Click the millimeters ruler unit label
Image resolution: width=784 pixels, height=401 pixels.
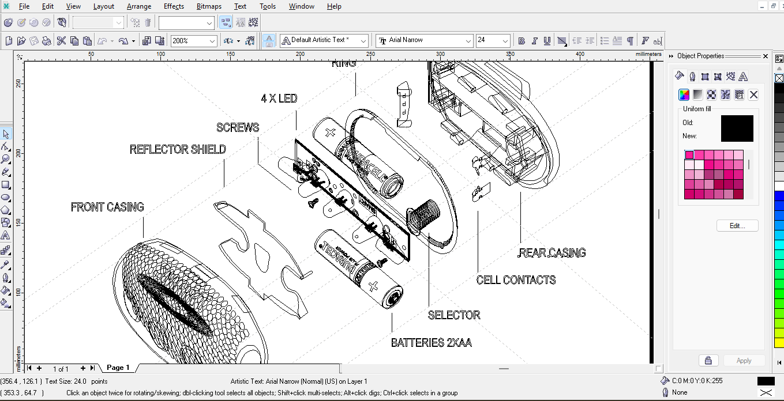pyautogui.click(x=649, y=54)
